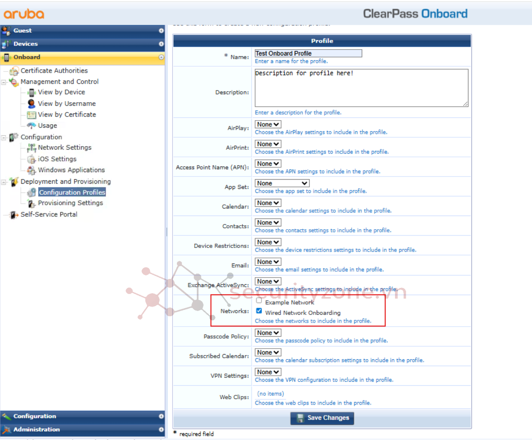Image resolution: width=532 pixels, height=440 pixels.
Task: Open the AirPlay dropdown
Action: pos(268,125)
